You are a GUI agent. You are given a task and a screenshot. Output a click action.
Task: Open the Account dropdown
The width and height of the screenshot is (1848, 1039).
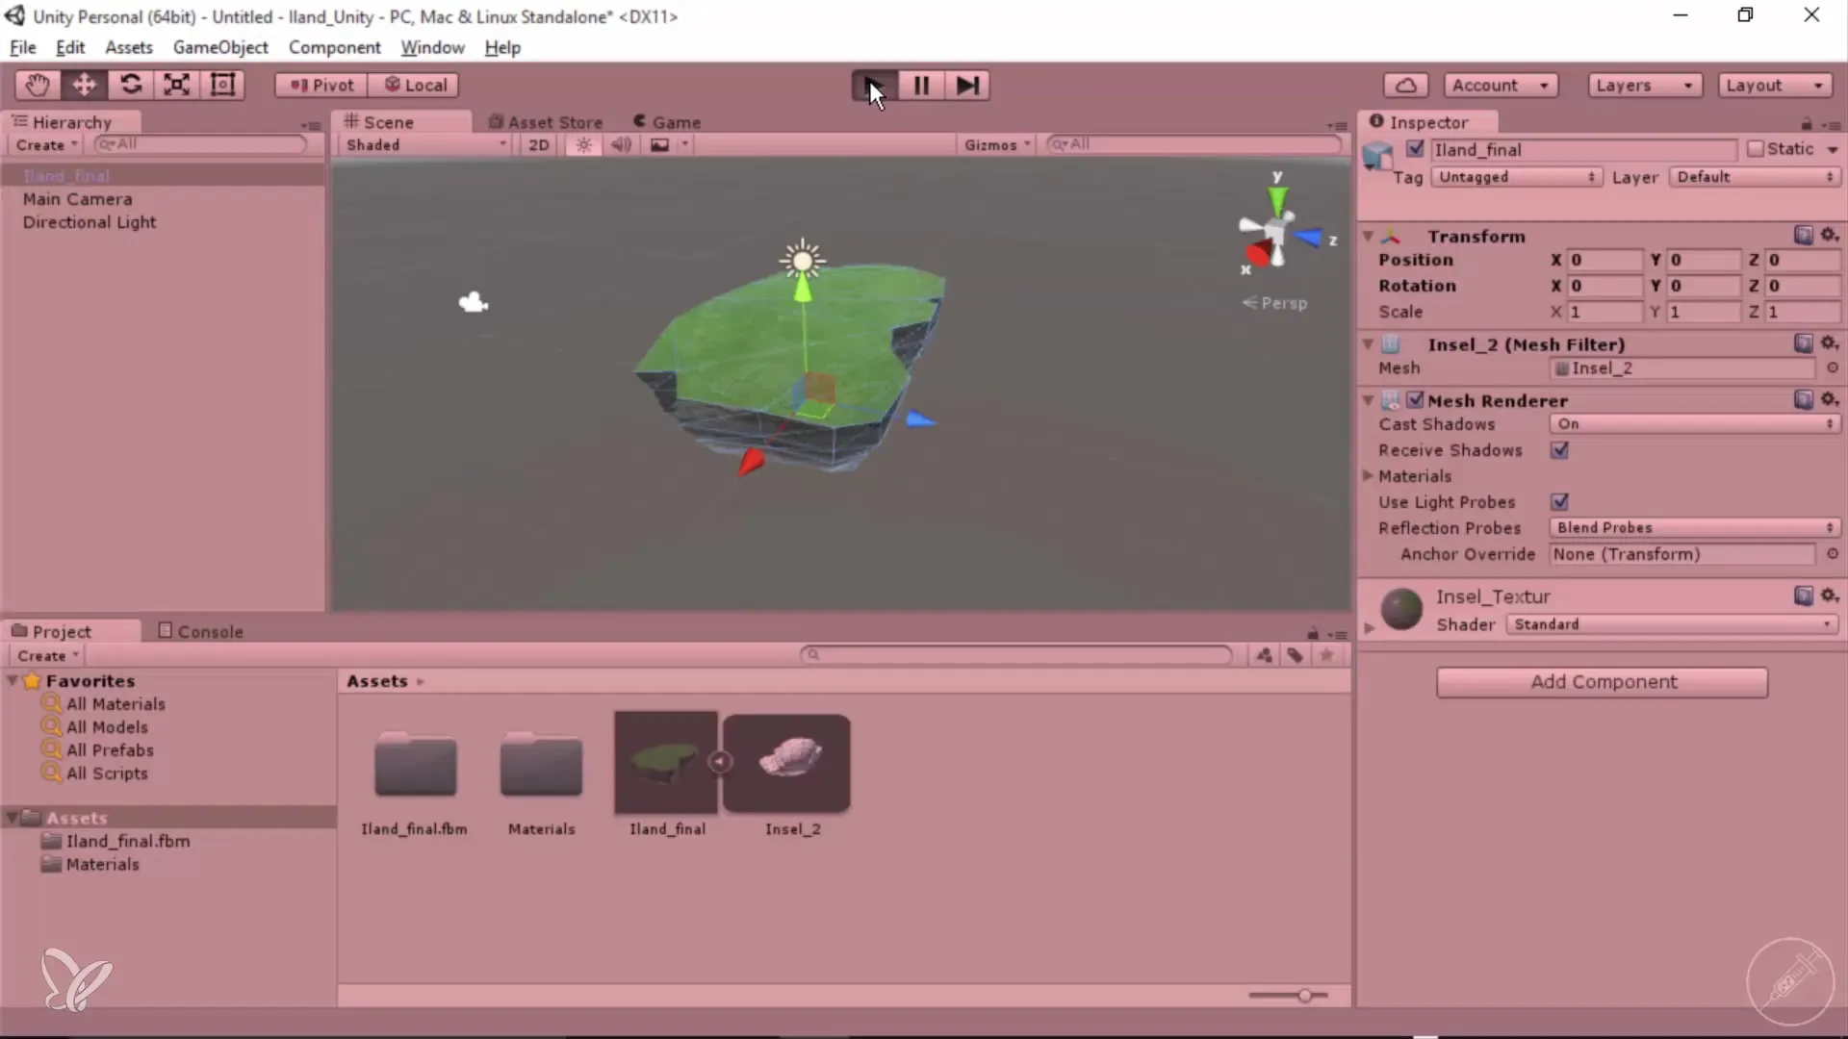click(1501, 85)
